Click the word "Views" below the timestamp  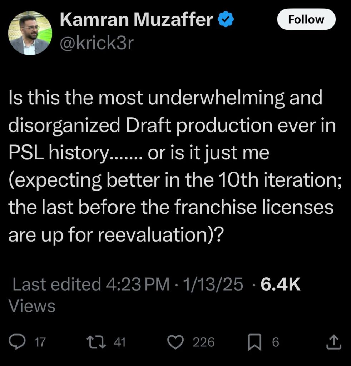click(32, 306)
